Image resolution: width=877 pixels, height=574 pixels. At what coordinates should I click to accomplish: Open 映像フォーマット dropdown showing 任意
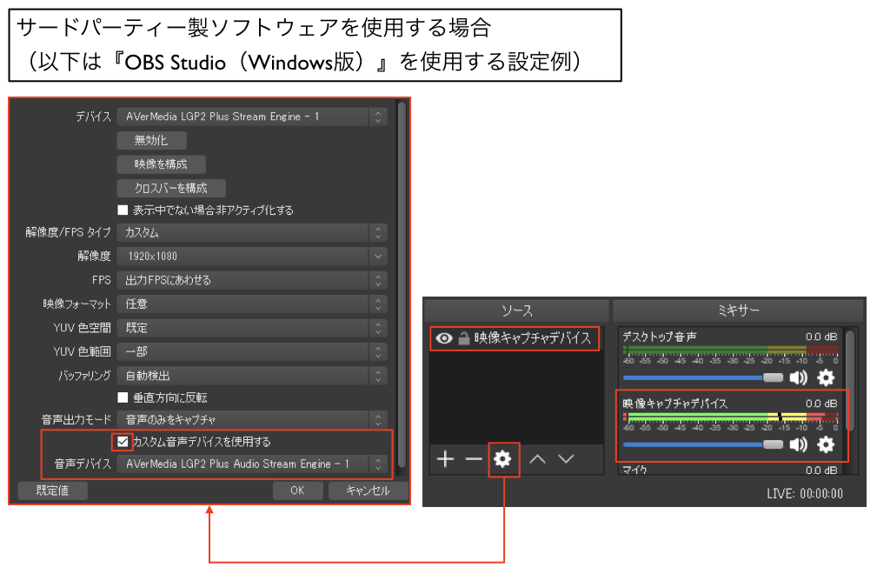click(252, 304)
